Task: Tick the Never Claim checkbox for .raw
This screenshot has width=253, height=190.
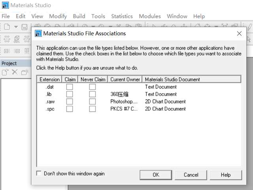Action: pos(92,102)
